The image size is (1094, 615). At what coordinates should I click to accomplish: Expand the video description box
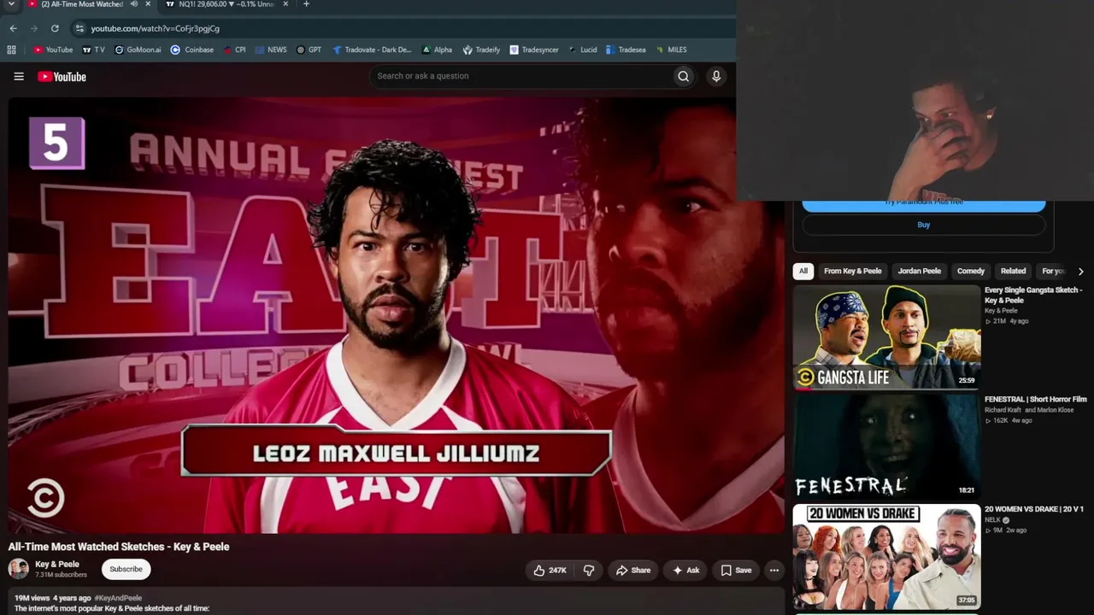[x=397, y=601]
